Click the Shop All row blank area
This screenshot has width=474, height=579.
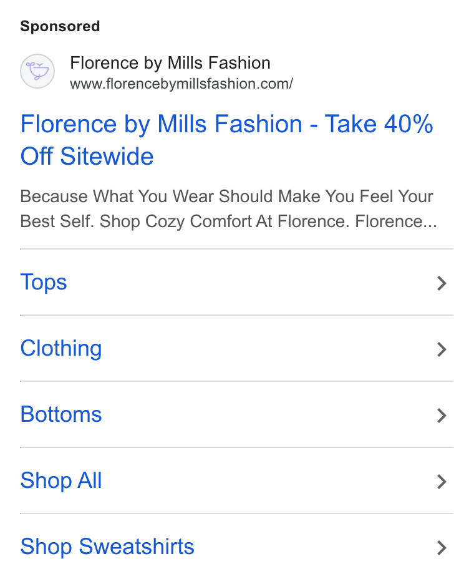pos(269,481)
